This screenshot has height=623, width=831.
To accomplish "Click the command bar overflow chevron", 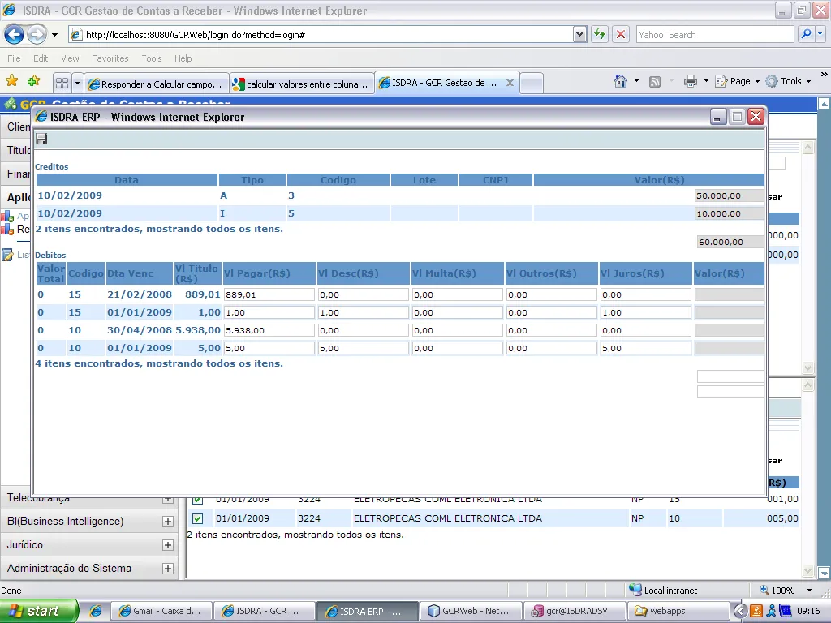I will click(825, 75).
